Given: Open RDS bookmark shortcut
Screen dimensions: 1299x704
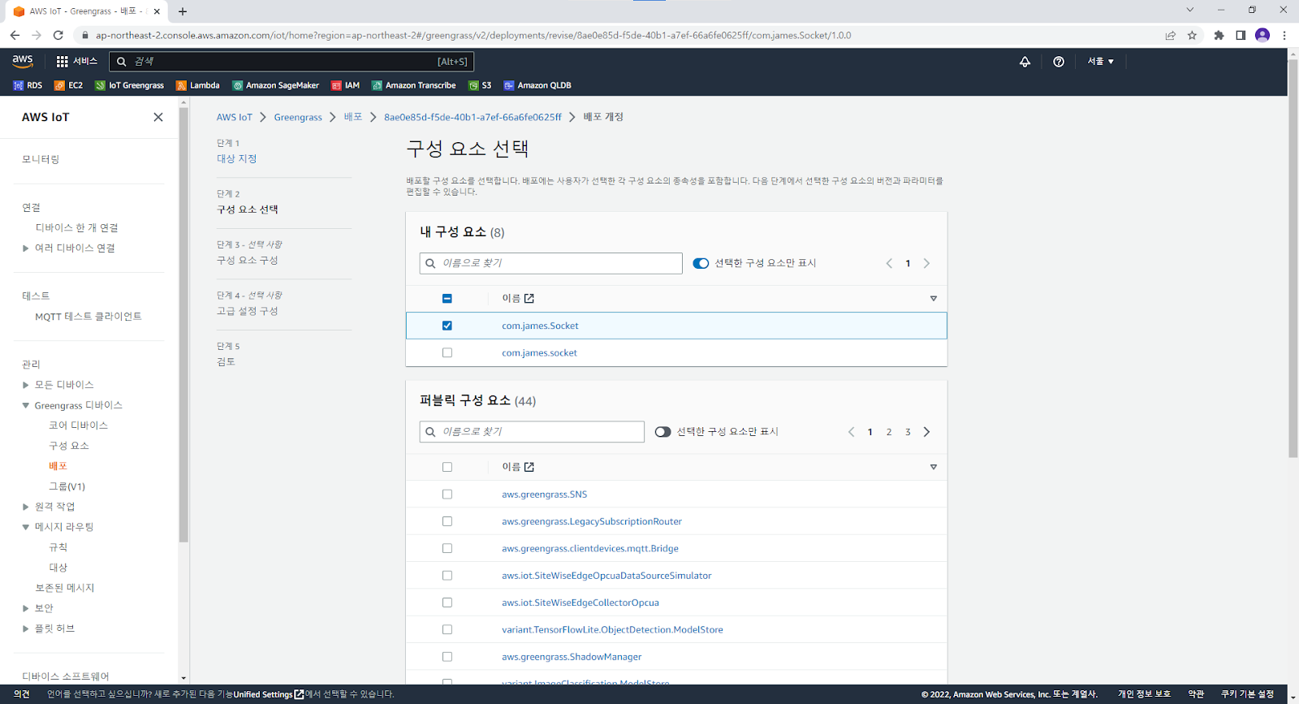Looking at the screenshot, I should 28,85.
